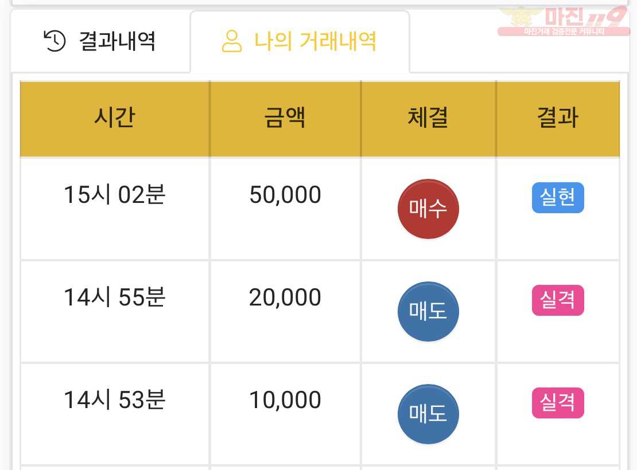637x470 pixels.
Task: Select the 14시 53분 time cell
Action: click(x=115, y=414)
